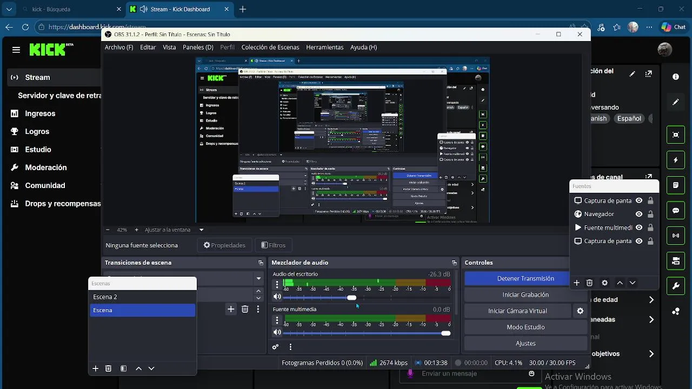Viewport: 692px width, 389px height.
Task: Click the notes document icon in Kick's right sidebar
Action: tap(676, 185)
